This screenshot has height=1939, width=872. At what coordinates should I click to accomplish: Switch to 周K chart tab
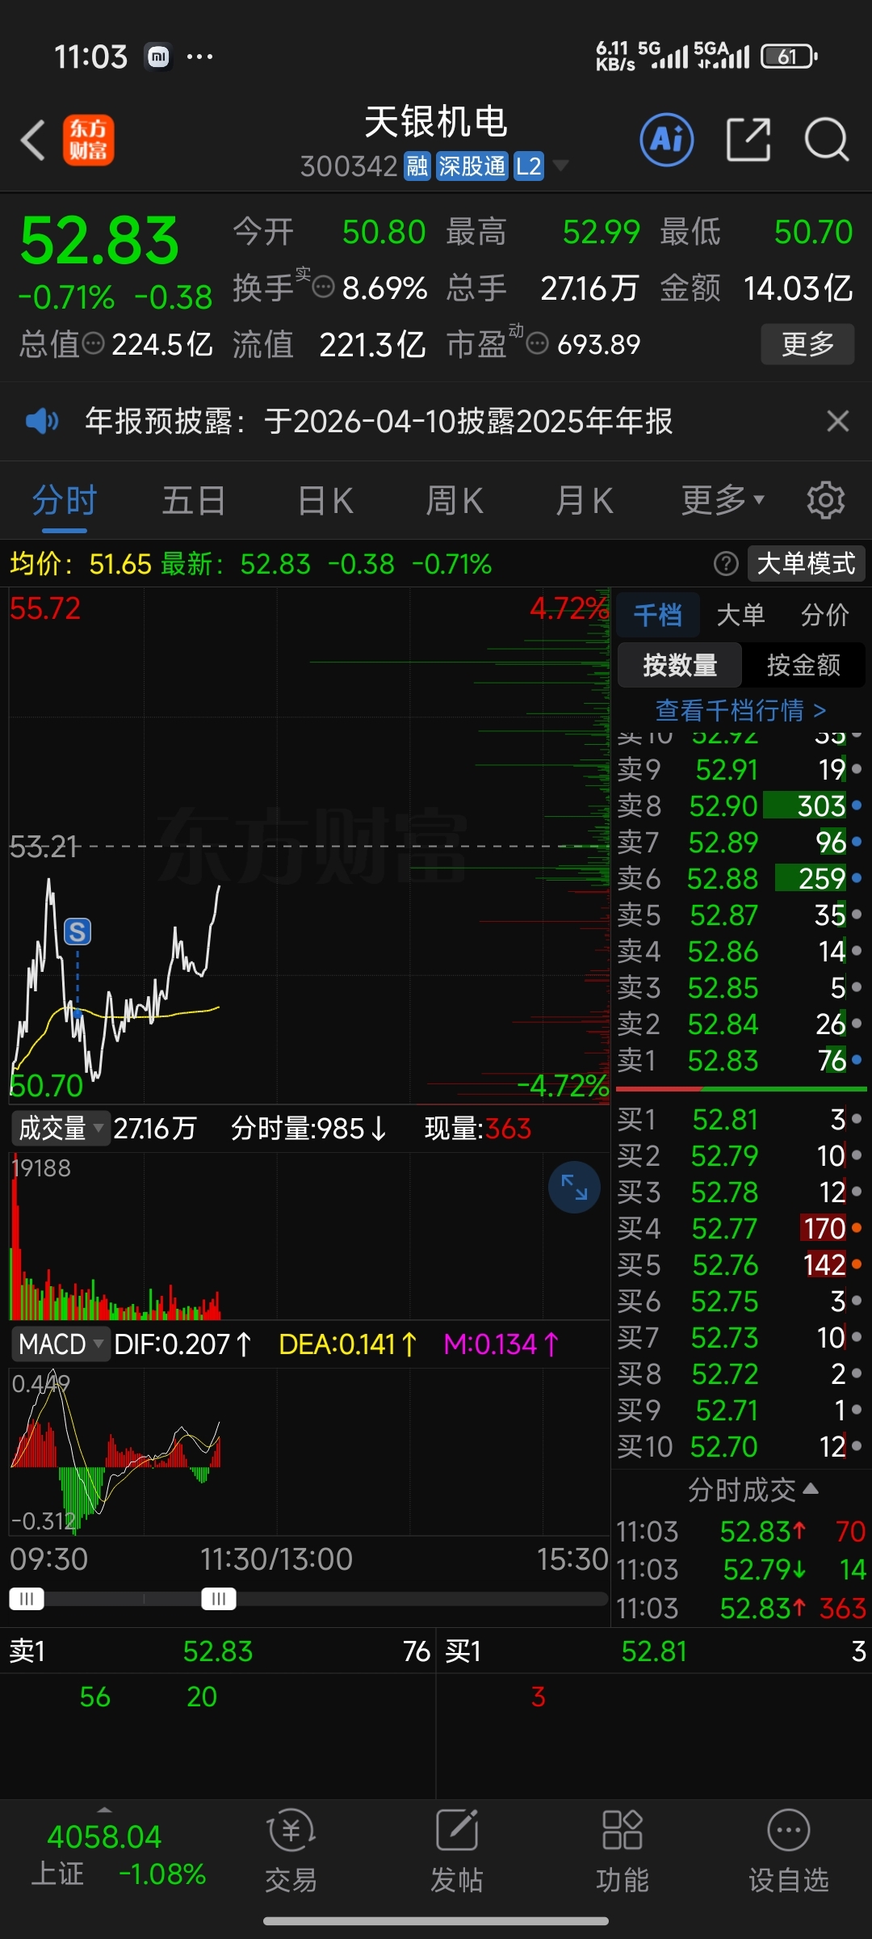pyautogui.click(x=455, y=500)
